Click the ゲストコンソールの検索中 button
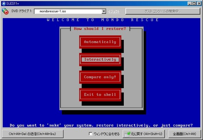Screen dimensions: 203x140 (x=163, y=11)
